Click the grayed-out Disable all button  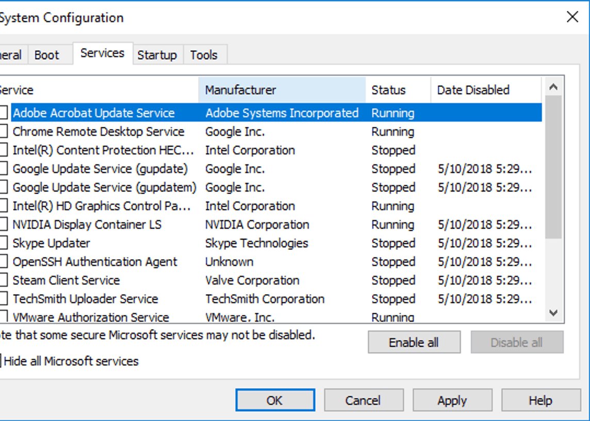pyautogui.click(x=517, y=342)
